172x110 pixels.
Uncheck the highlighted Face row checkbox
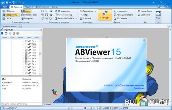tap(26, 44)
